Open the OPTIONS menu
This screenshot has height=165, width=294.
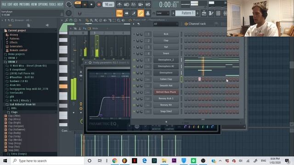tap(43, 4)
